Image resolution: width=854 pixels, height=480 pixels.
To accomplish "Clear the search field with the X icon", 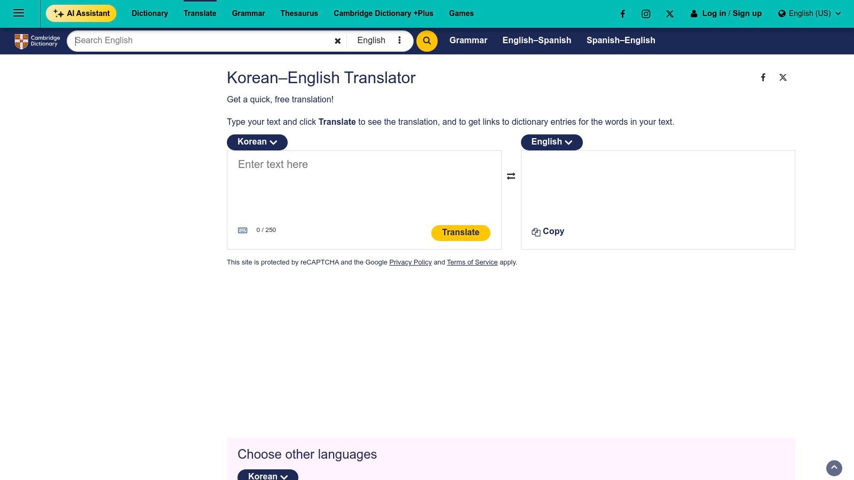I will (337, 41).
